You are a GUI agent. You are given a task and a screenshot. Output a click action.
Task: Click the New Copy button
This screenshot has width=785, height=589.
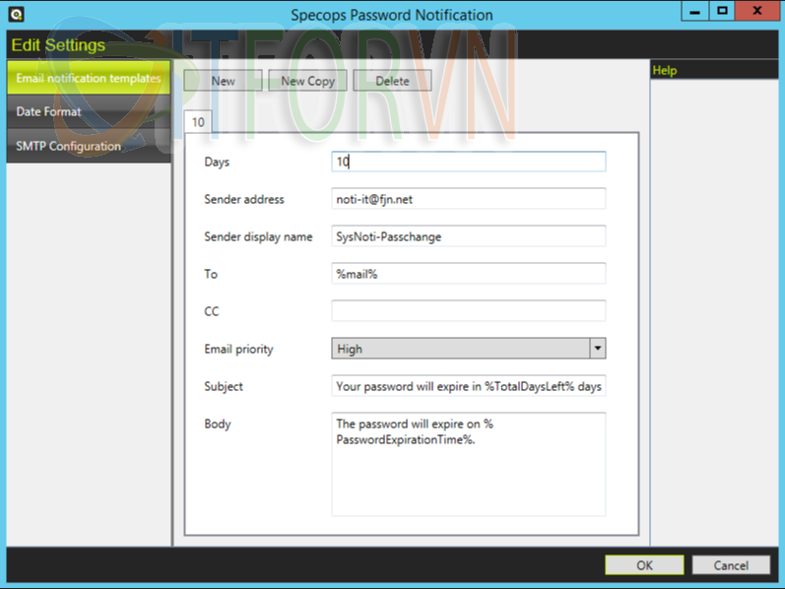(308, 81)
